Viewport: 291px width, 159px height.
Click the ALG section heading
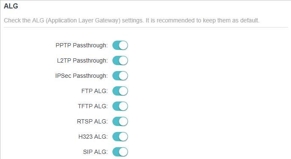pyautogui.click(x=11, y=6)
